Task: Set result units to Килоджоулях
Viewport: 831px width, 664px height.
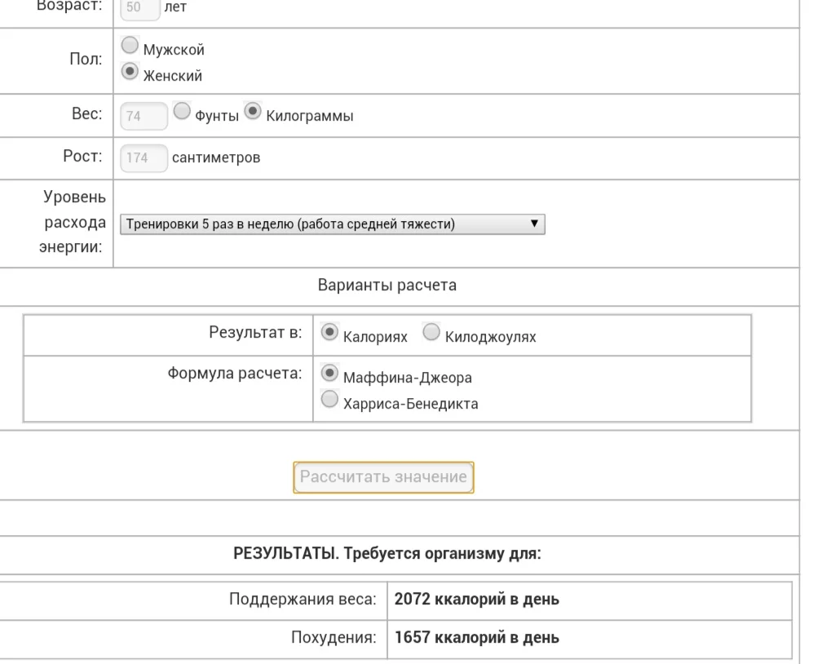Action: [431, 333]
